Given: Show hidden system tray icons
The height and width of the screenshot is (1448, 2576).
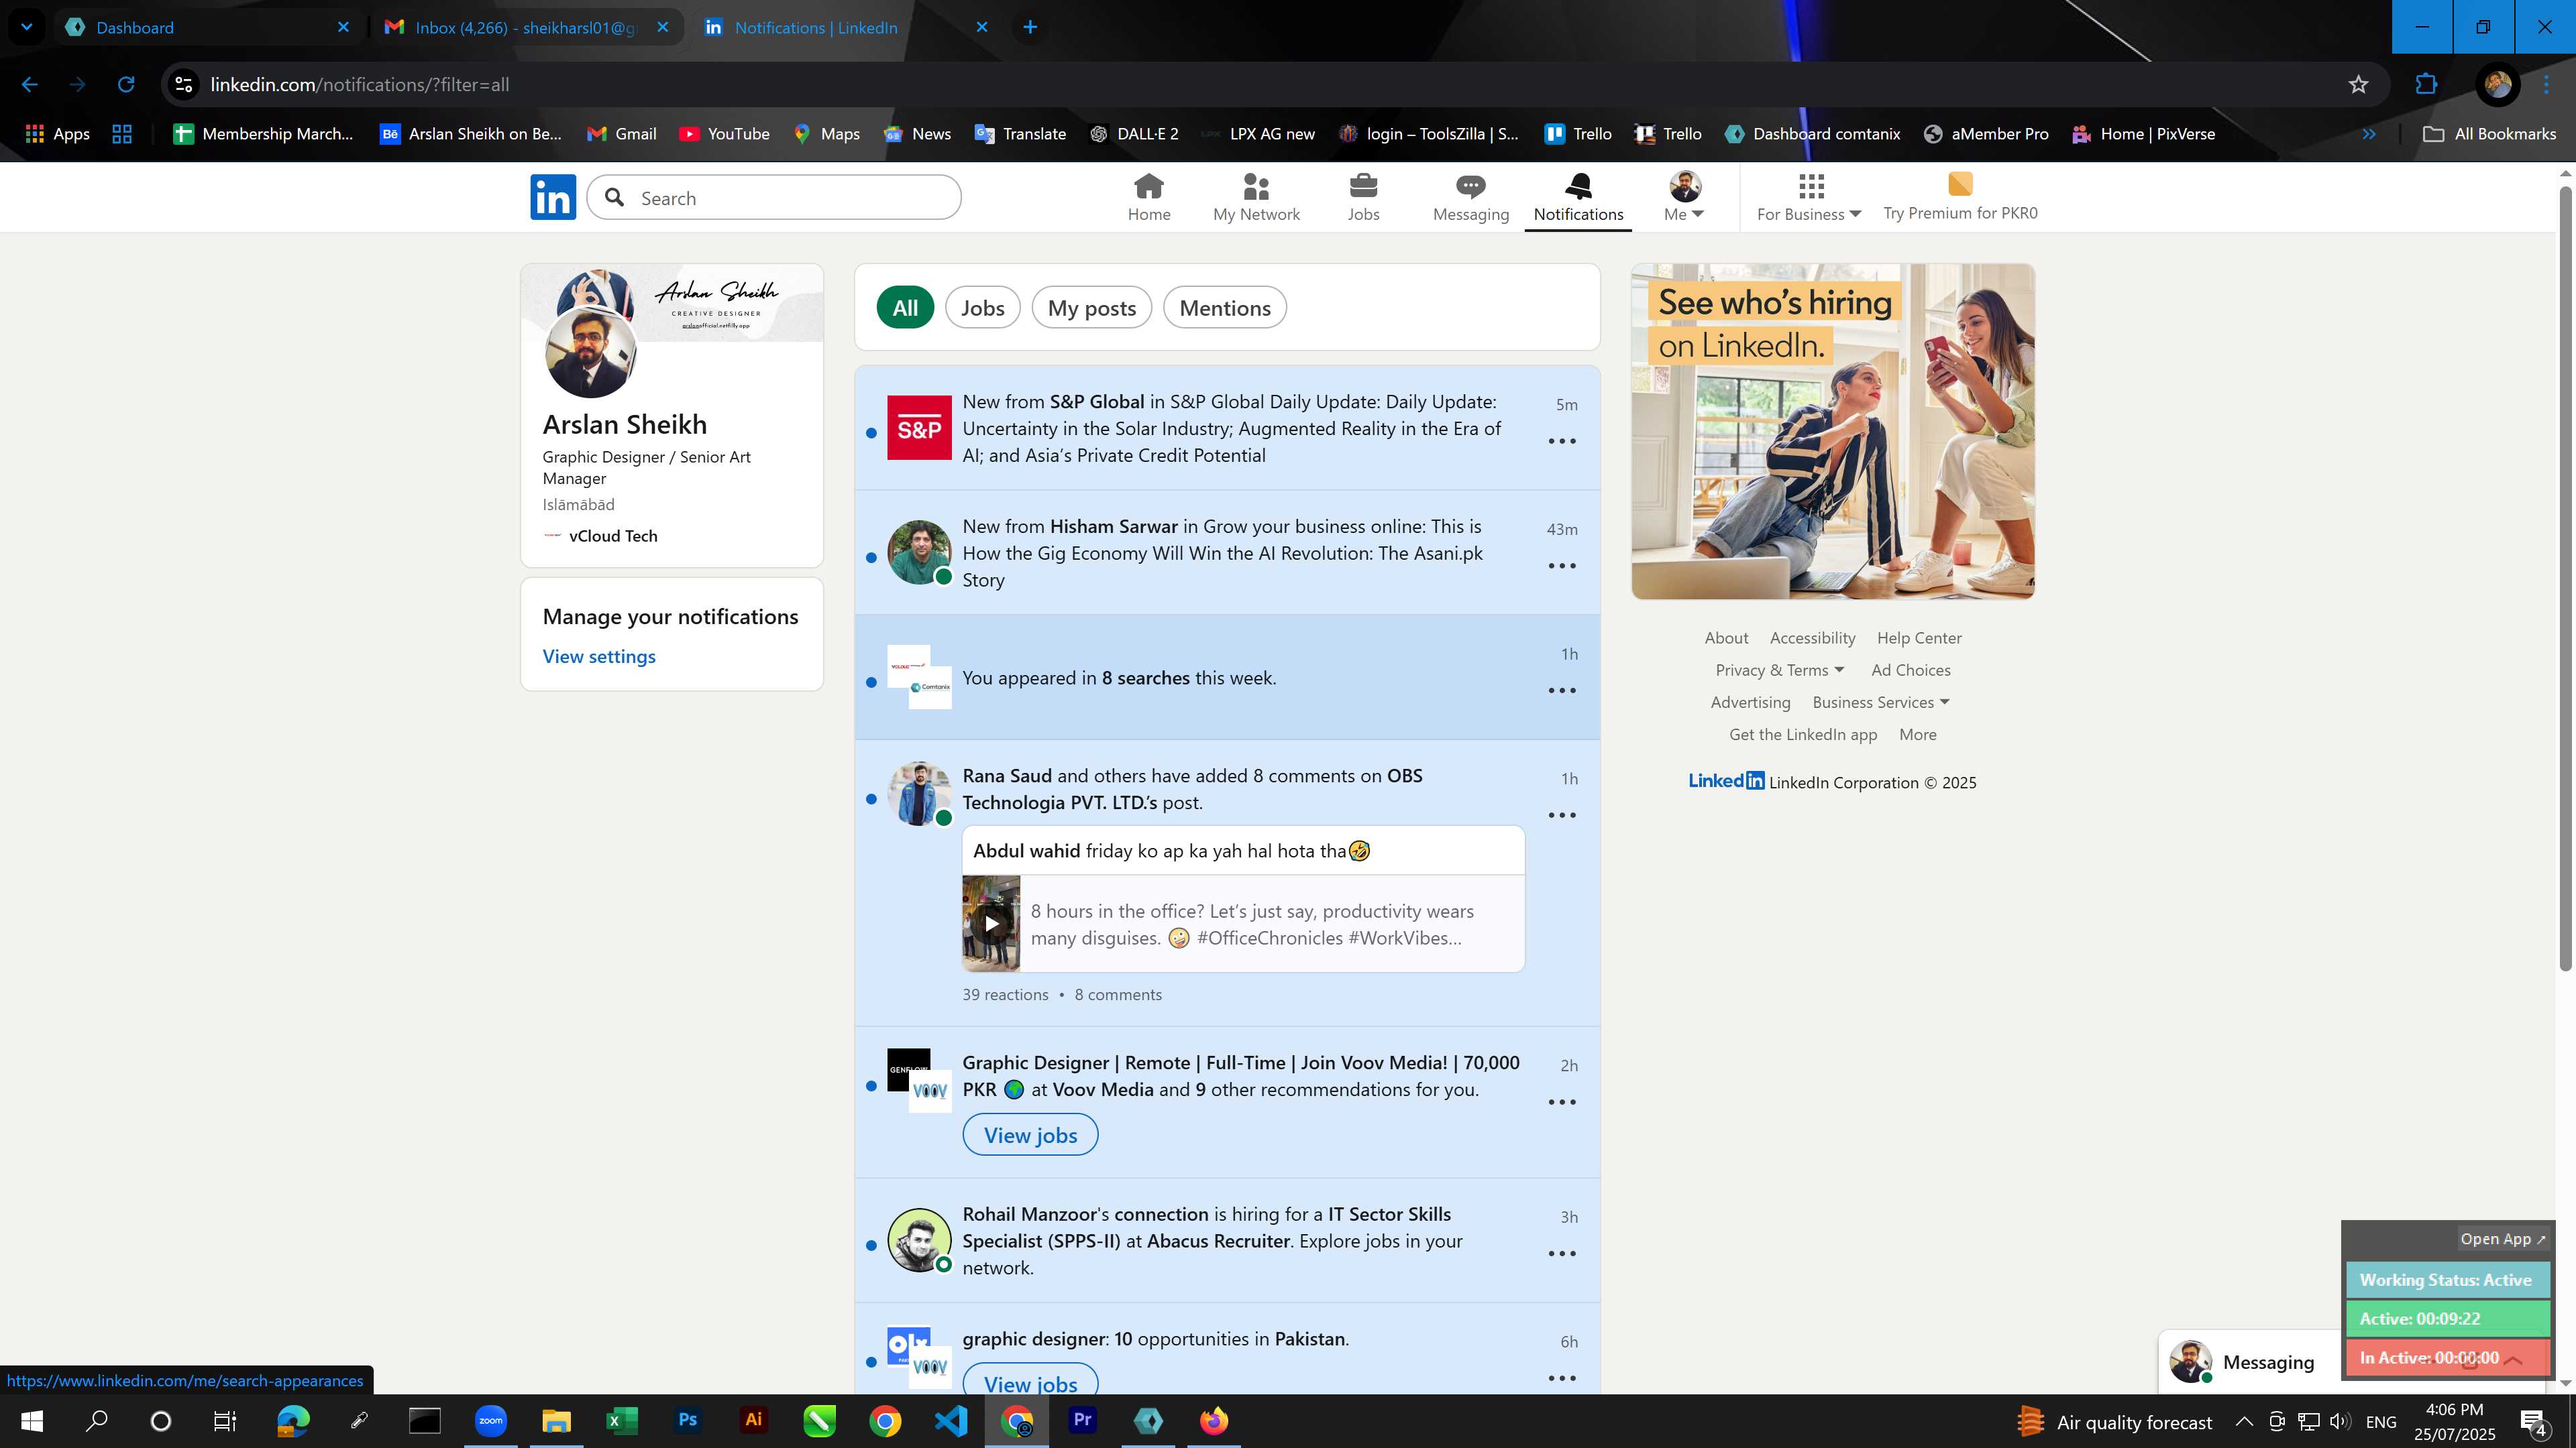Looking at the screenshot, I should click(x=2243, y=1421).
